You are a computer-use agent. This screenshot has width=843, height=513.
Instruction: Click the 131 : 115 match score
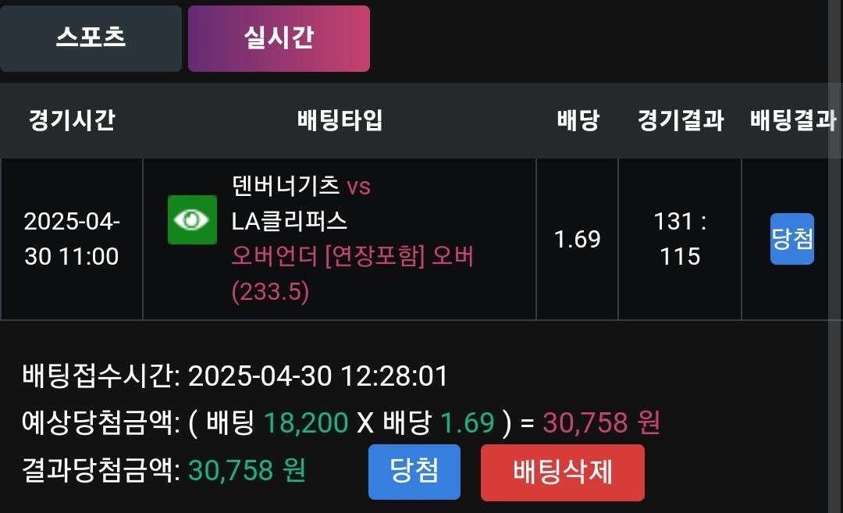pyautogui.click(x=680, y=239)
